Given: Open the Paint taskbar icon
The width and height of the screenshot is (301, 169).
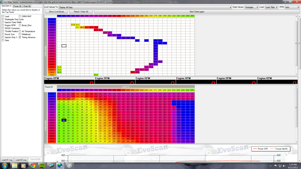Looking at the screenshot, I should pos(69,166).
